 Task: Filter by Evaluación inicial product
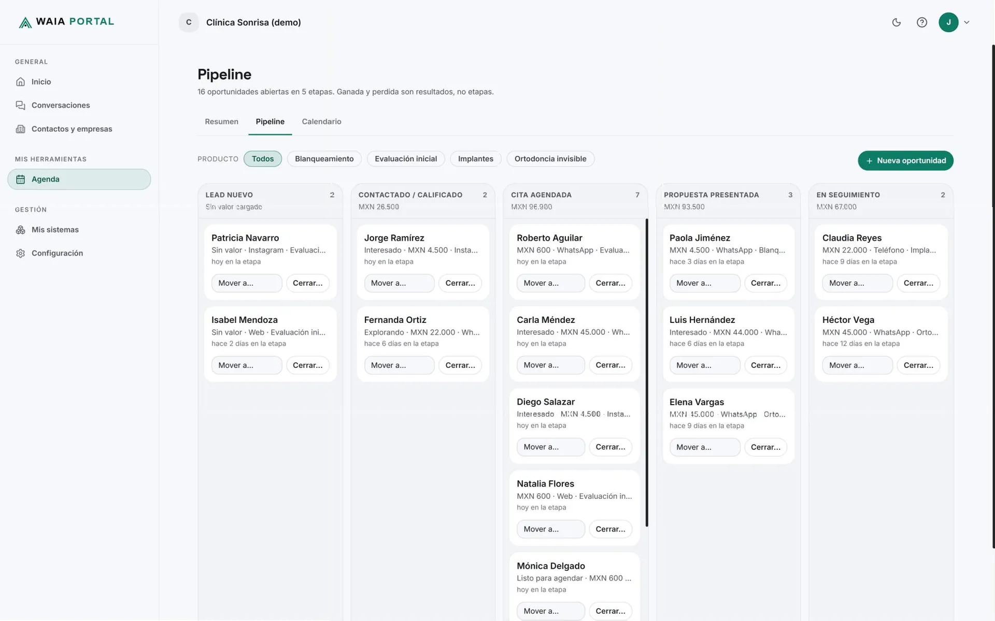coord(406,159)
